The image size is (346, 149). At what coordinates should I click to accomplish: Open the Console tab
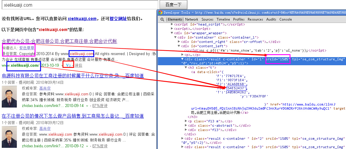[286, 19]
